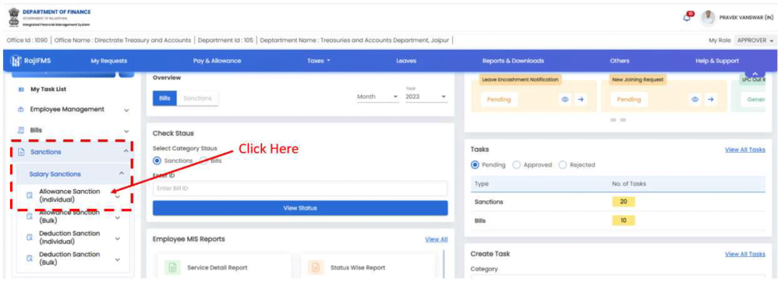Click Pending button on New Joining card
The width and height of the screenshot is (778, 282).
(629, 100)
